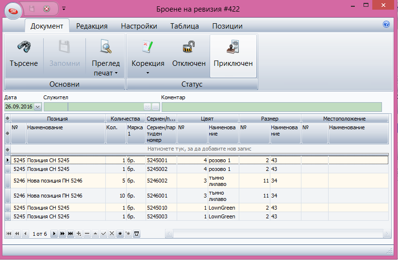Click the save bookmark asterisk icon
Image resolution: width=398 pixels, height=260 pixels.
tap(120, 234)
